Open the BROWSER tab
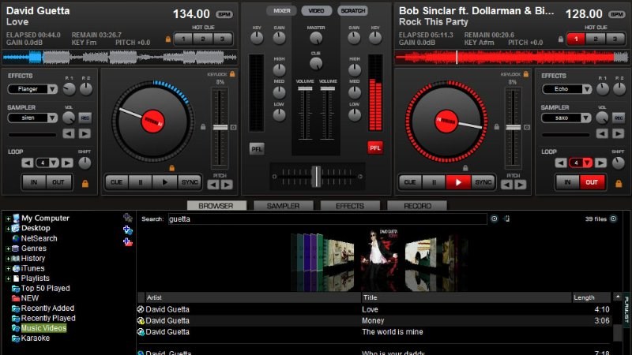This screenshot has width=632, height=355. tap(216, 206)
